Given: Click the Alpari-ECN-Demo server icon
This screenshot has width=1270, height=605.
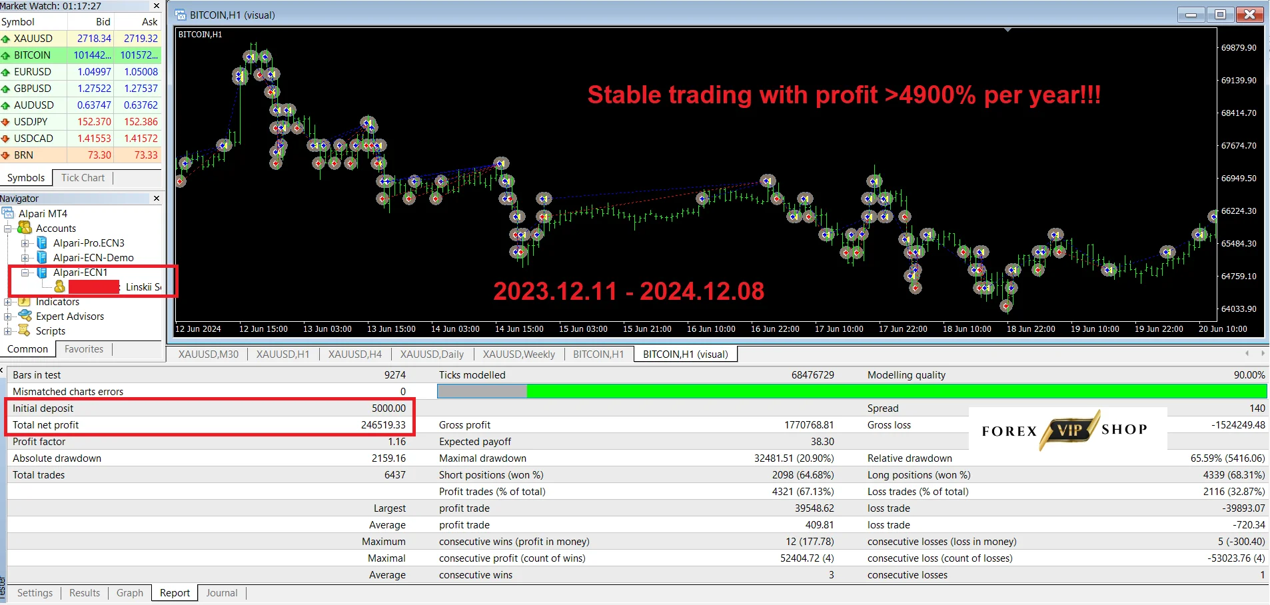Looking at the screenshot, I should (42, 257).
